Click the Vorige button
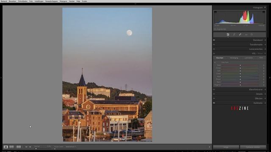The image size is (271, 152). click(226, 147)
